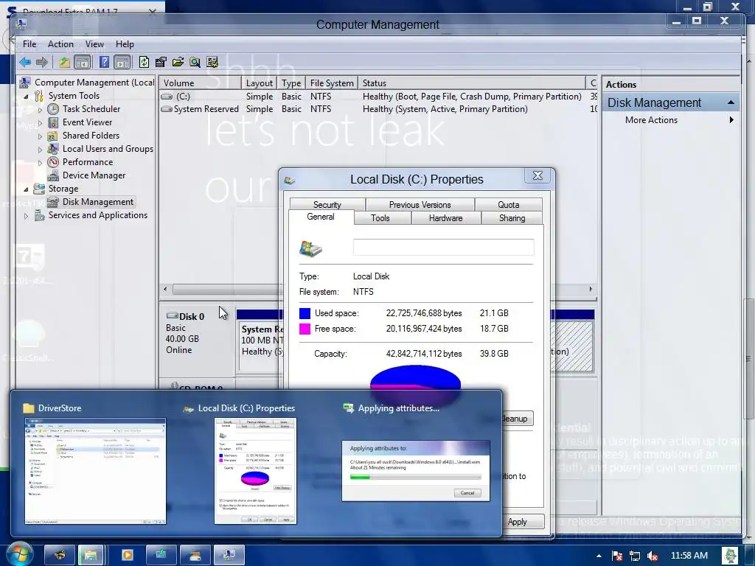Show hidden tray icons arrow
755x566 pixels.
[599, 556]
